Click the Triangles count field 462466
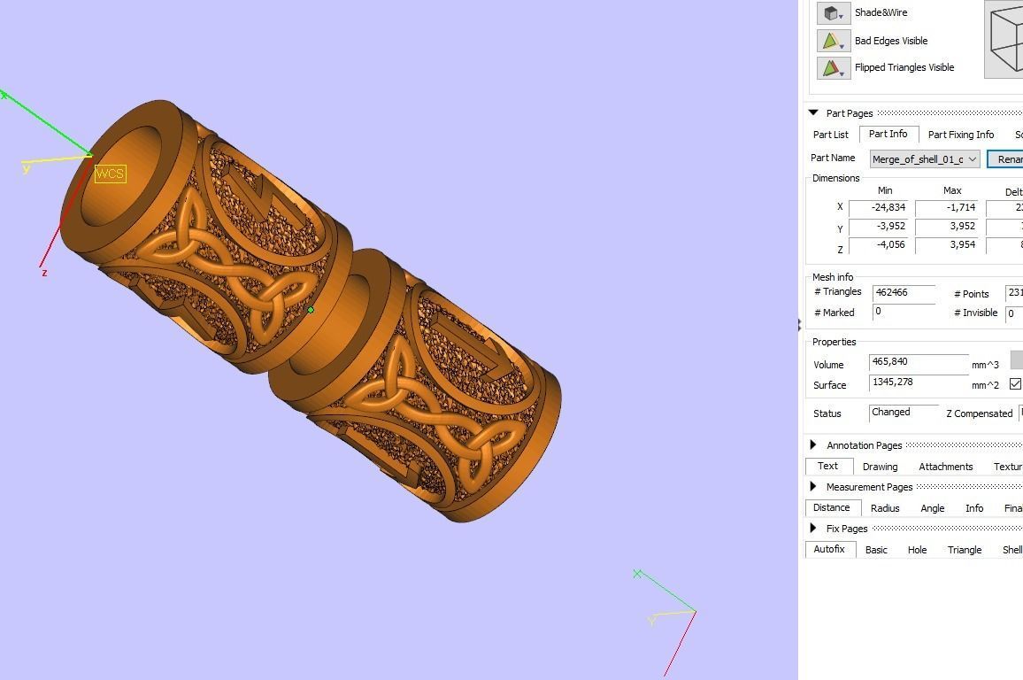Image resolution: width=1023 pixels, height=680 pixels. 904,293
